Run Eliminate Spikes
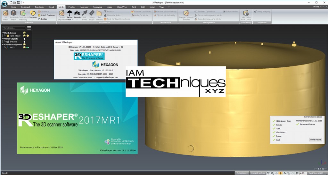The image size is (328, 175). click(112, 15)
